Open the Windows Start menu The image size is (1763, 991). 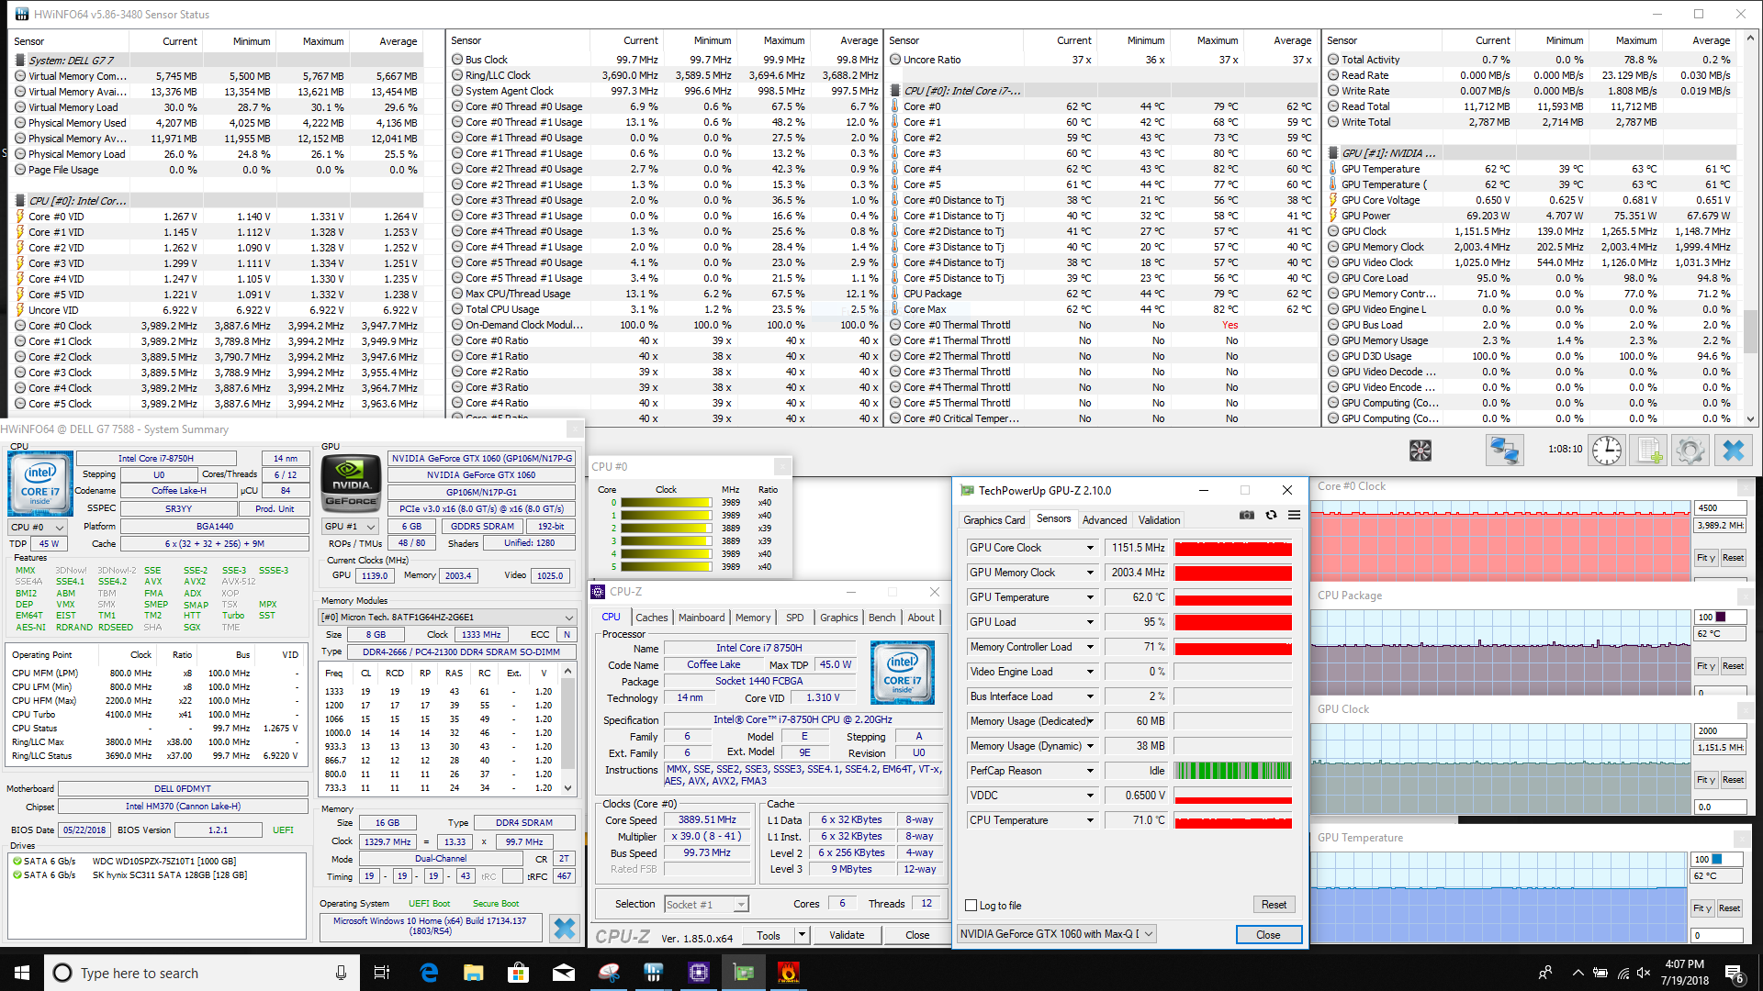(21, 973)
